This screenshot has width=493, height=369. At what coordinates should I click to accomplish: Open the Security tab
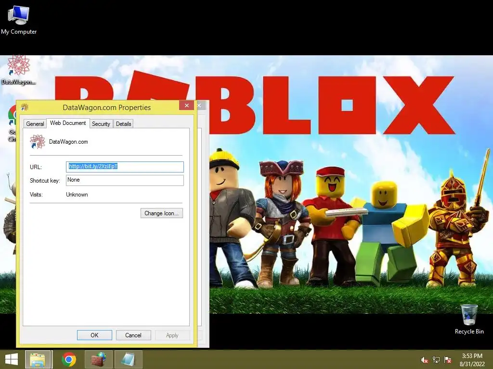(x=101, y=123)
